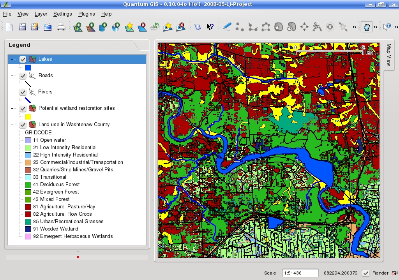Viewport: 399px width, 280px height.
Task: Open the Layer menu
Action: 41,14
